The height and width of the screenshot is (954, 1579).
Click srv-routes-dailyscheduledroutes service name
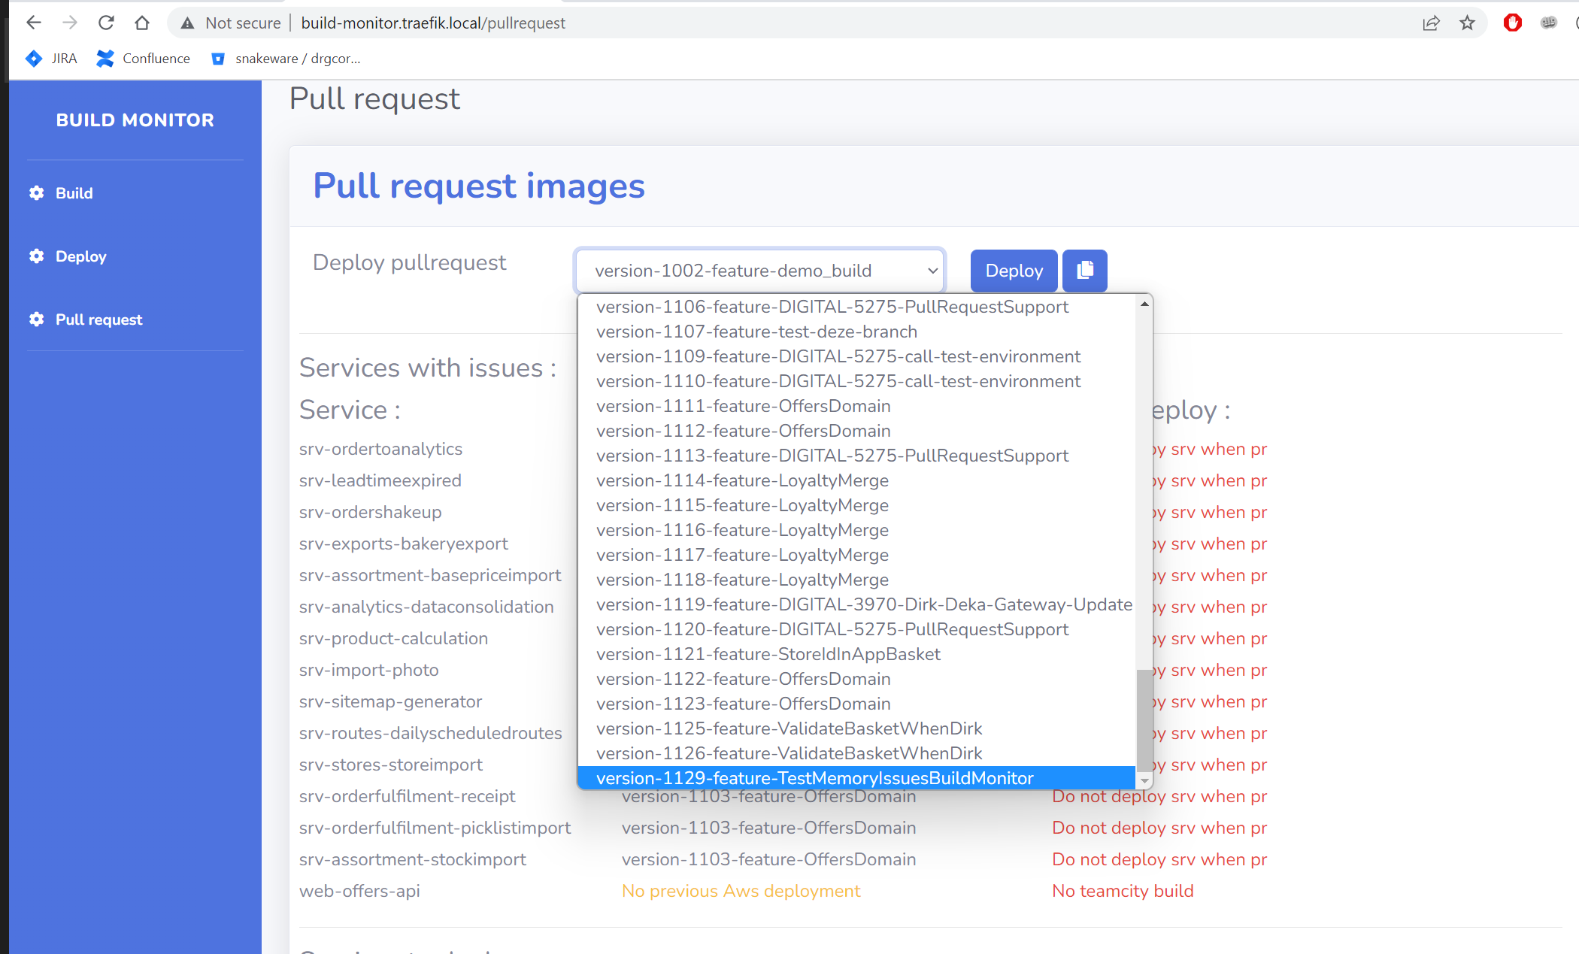point(431,733)
